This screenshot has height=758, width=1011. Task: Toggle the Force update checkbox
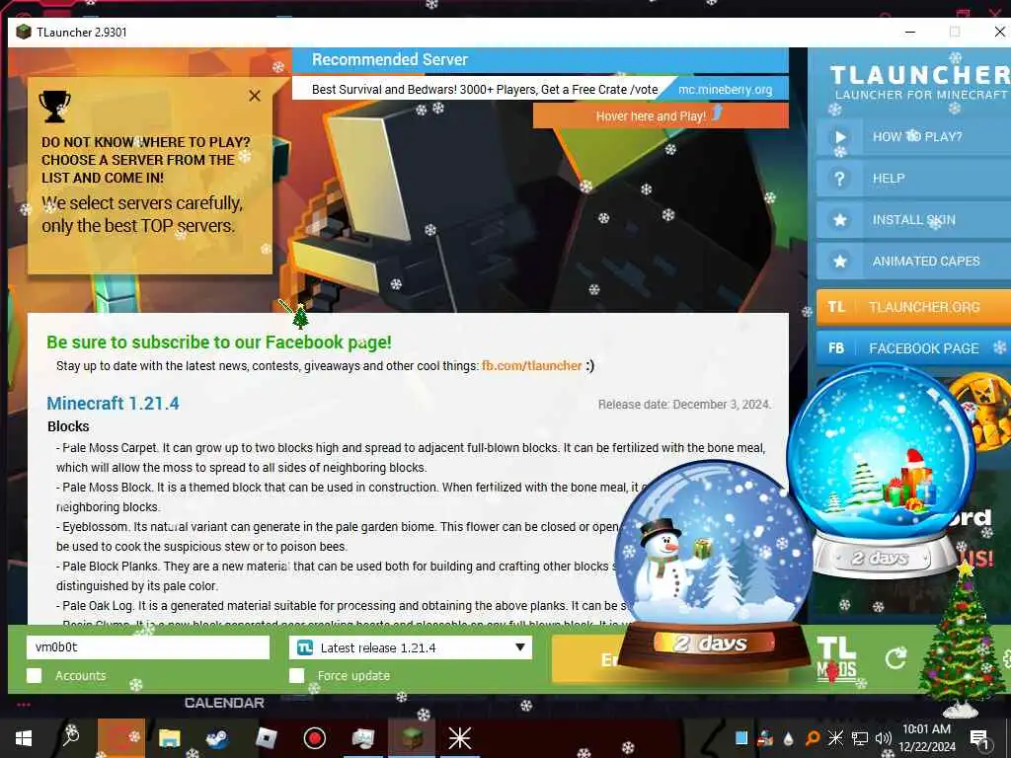point(296,675)
